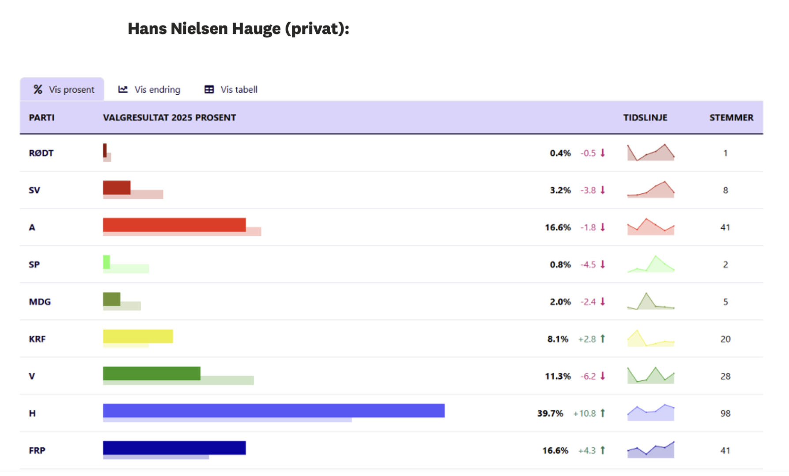Open the V party timeline sparkline
This screenshot has width=789, height=476.
tap(650, 376)
